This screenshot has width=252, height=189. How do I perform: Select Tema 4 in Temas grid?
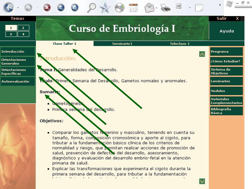click(x=23, y=34)
